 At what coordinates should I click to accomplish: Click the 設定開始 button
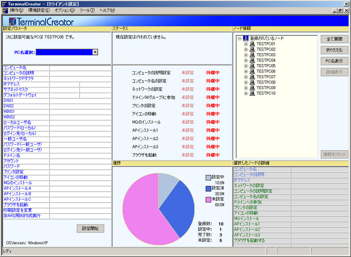(90, 228)
